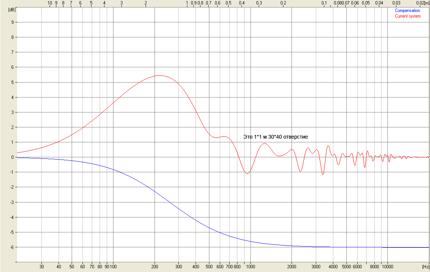
Task: Click the 1000 Hz frequency axis label
Action: (250, 266)
